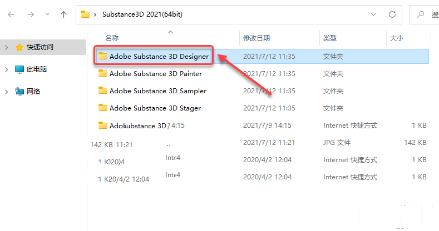Expand the 快速访问 tree node

(x=7, y=47)
